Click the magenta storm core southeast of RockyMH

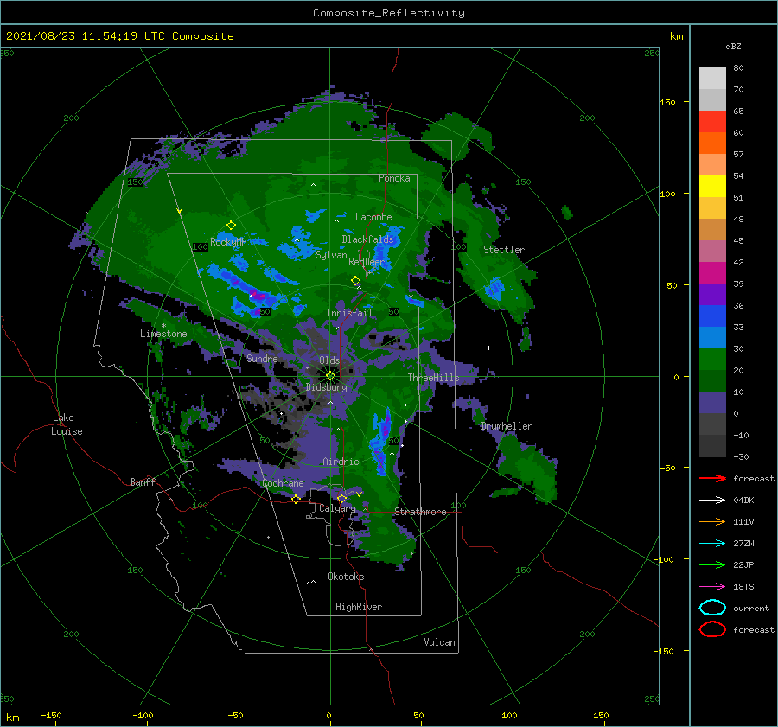pos(258,297)
